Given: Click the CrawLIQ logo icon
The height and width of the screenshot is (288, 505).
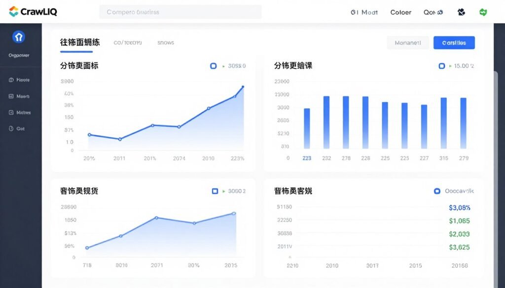Looking at the screenshot, I should (14, 11).
